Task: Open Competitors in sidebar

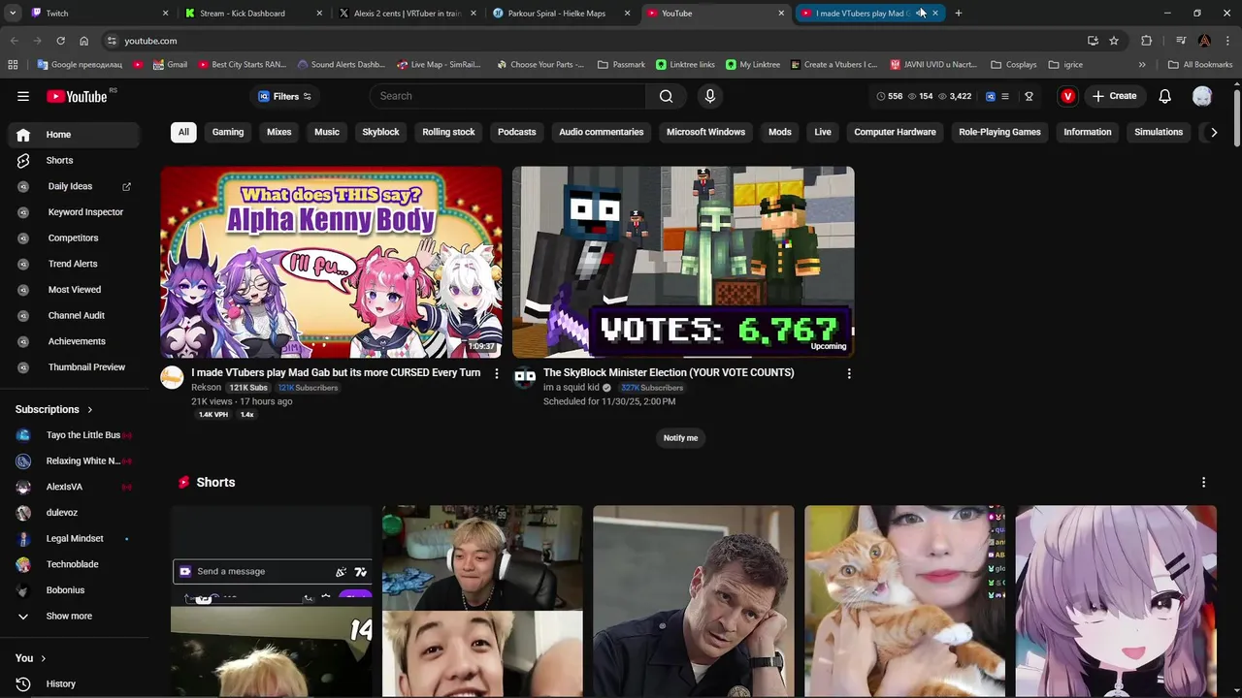Action: (x=76, y=238)
